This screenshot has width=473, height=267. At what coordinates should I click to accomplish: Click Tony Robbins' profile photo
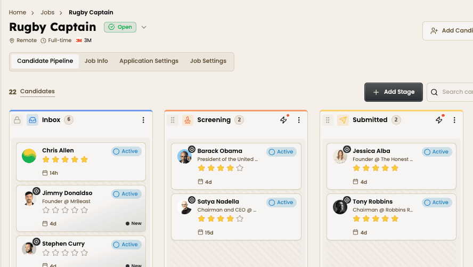(340, 207)
